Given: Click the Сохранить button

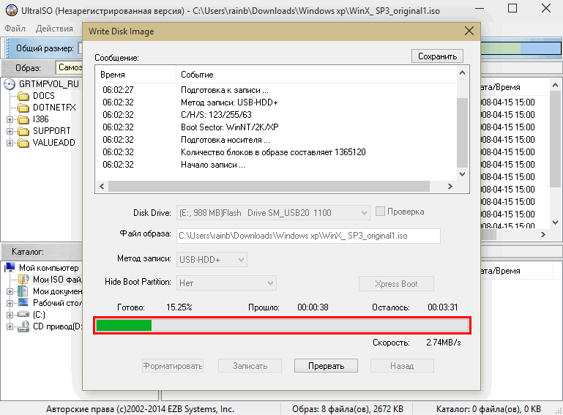Looking at the screenshot, I should (437, 56).
